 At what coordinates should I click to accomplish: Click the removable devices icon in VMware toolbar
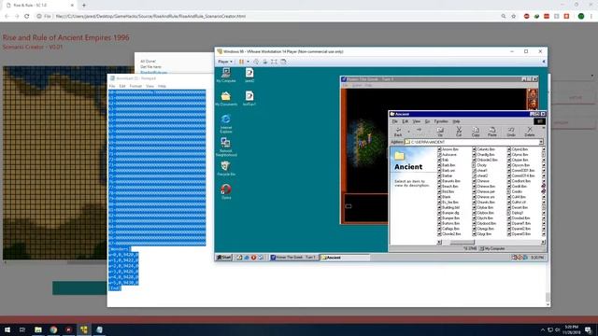(x=265, y=62)
